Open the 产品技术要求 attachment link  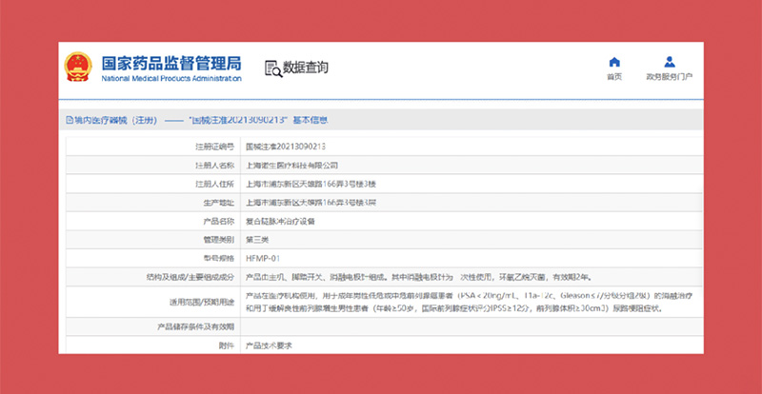click(271, 345)
